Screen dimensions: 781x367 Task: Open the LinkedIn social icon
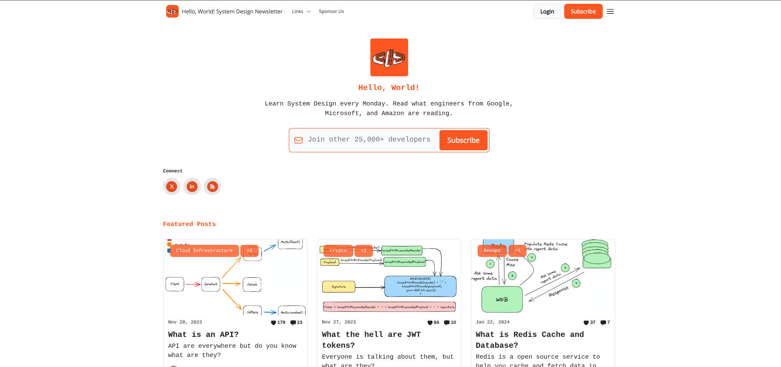192,187
